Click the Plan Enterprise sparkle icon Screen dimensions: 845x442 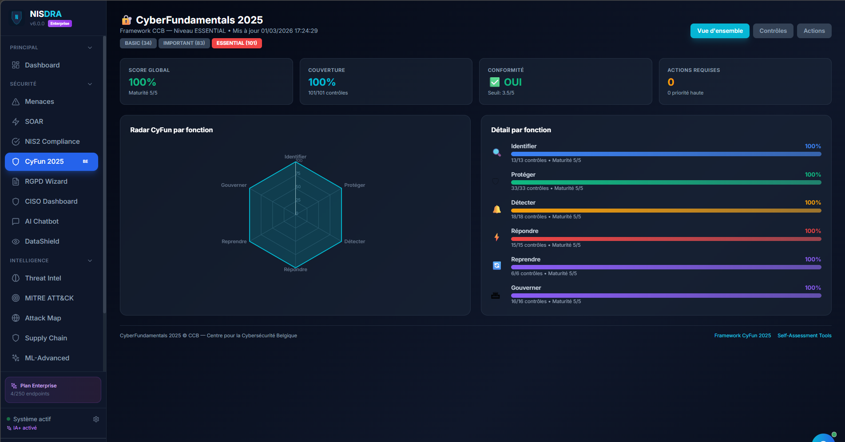click(14, 386)
